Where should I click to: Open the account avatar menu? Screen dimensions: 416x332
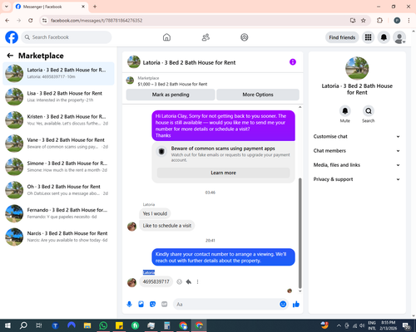pos(399,37)
